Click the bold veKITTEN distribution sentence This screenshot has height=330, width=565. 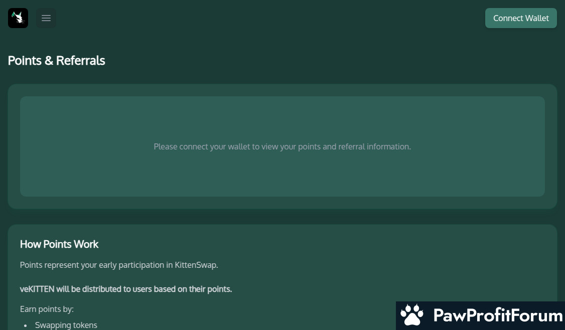126,289
